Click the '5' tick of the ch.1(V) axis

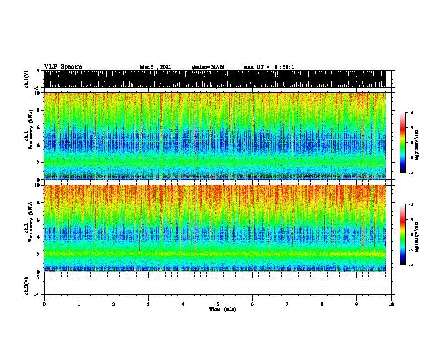tap(38, 71)
